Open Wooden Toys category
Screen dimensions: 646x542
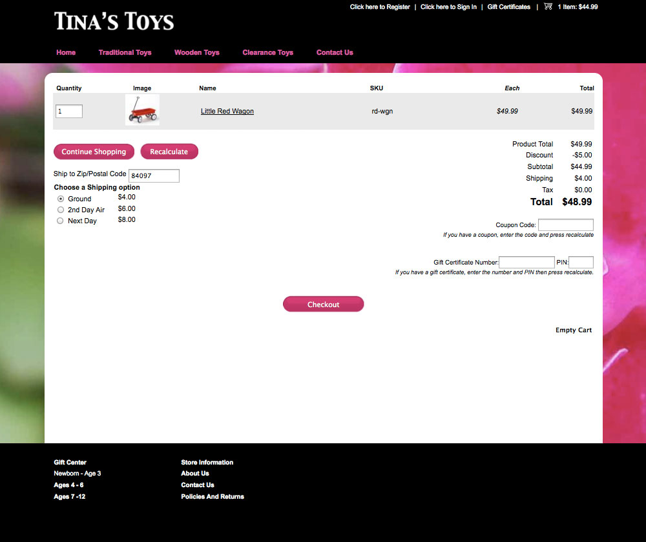pos(197,52)
